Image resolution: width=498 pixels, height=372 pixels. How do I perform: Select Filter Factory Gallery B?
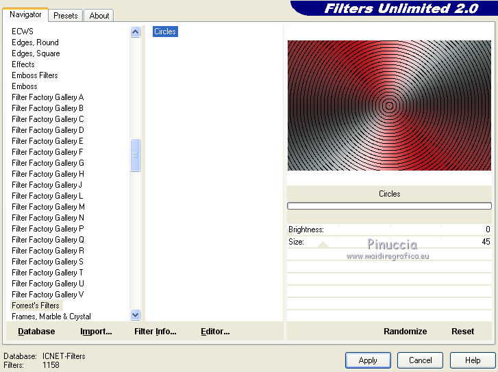point(48,108)
